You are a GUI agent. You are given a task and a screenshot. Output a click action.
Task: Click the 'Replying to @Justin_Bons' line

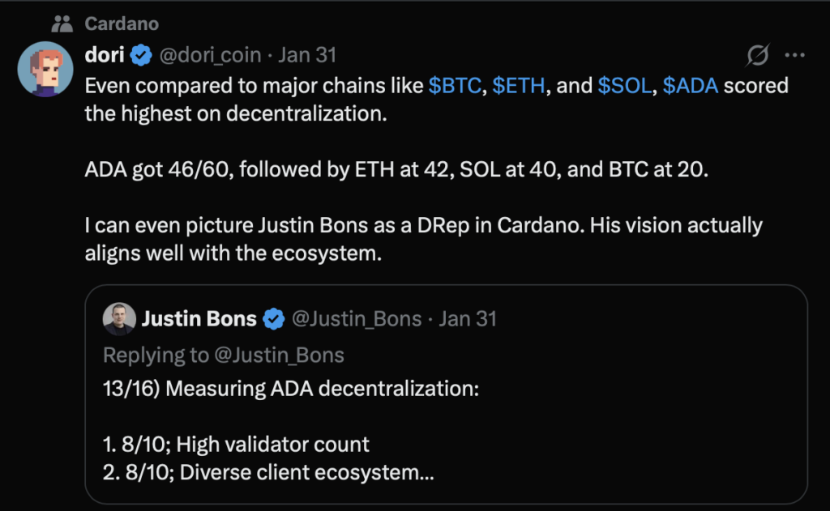tap(224, 355)
